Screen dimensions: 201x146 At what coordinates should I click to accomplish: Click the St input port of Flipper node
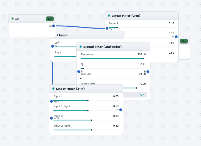[x=53, y=46]
